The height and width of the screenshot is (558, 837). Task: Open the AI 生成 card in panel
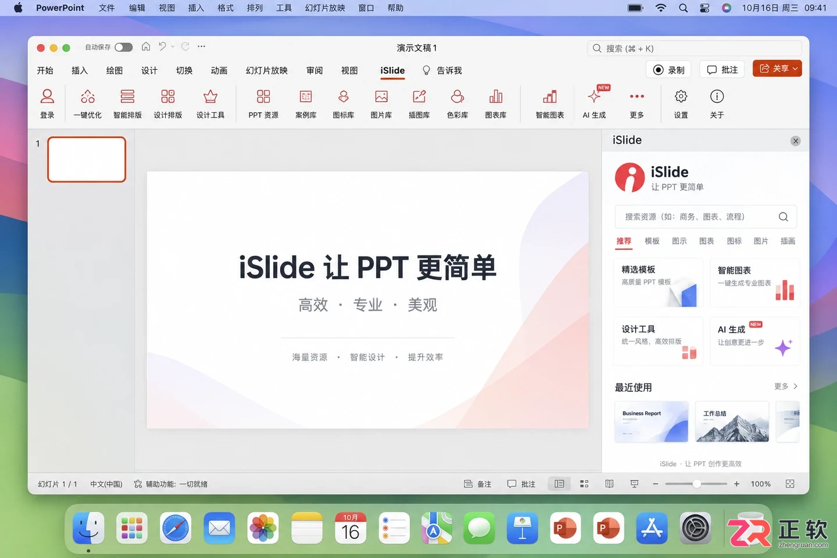[x=754, y=341]
